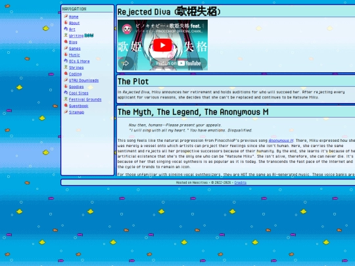Click the icon beside UTAU Downloads

66,80
